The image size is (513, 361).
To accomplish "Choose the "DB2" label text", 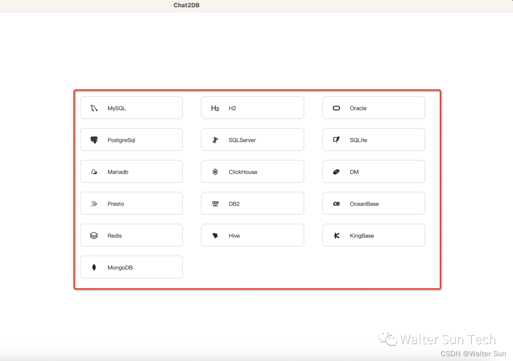I will point(234,204).
